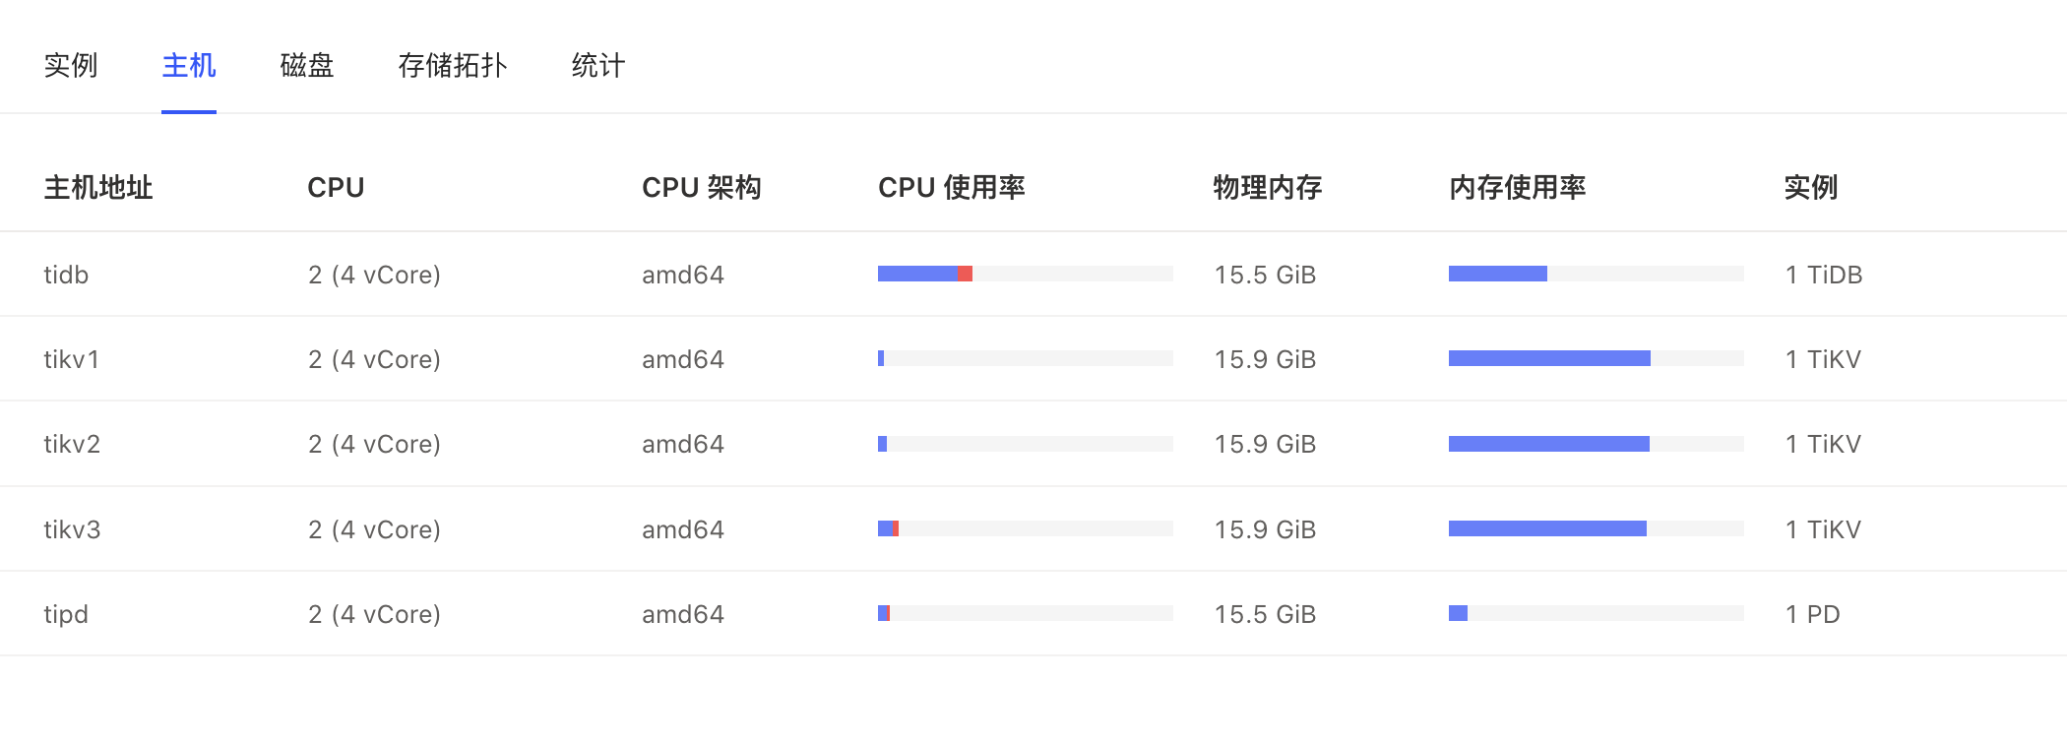Select the 主机 tab
The width and height of the screenshot is (2067, 742).
tap(189, 66)
